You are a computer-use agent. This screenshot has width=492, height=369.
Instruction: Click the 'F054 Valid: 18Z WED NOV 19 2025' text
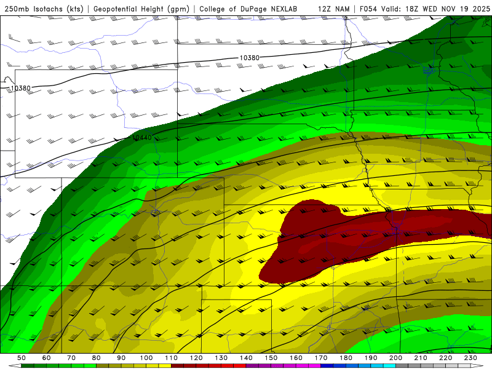pos(425,9)
